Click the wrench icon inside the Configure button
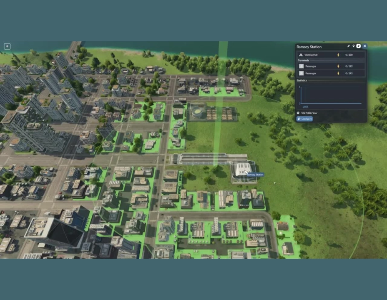The height and width of the screenshot is (300, 387). tap(299, 119)
